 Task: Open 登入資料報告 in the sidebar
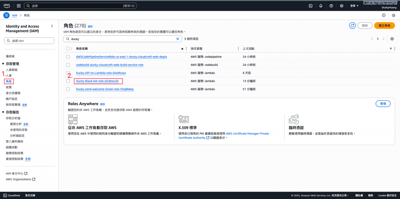pyautogui.click(x=15, y=141)
